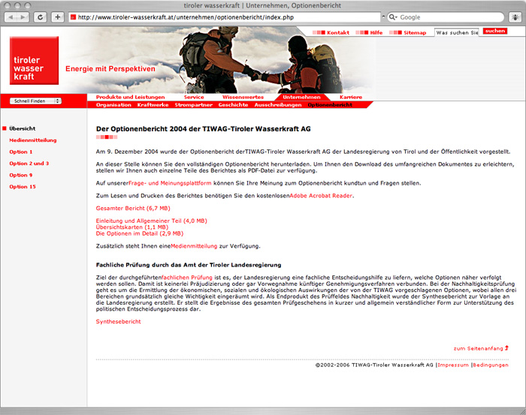
Task: Click the ©2002-2006 TIWAG copyright text
Action: click(374, 365)
